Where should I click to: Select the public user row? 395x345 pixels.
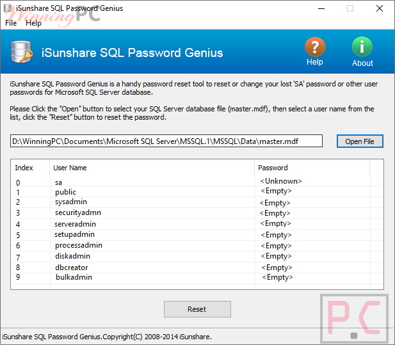point(197,191)
